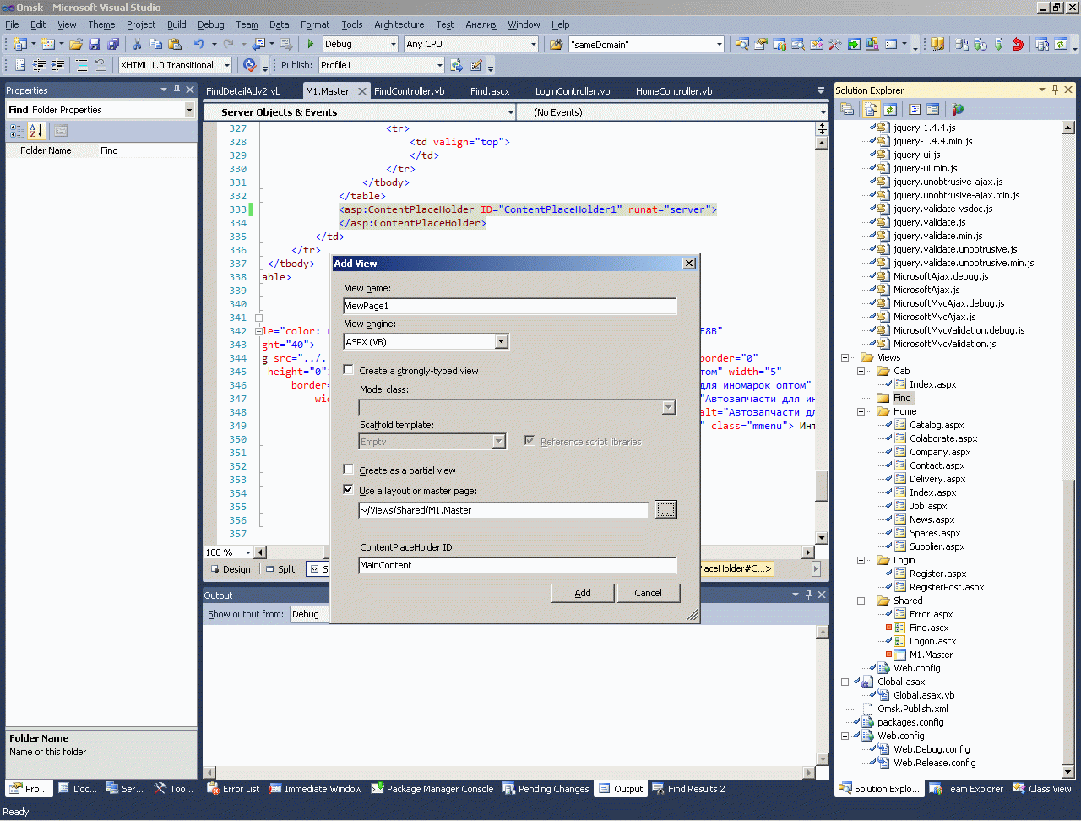Open the View engine ASPX (VB) dropdown

[x=501, y=342]
